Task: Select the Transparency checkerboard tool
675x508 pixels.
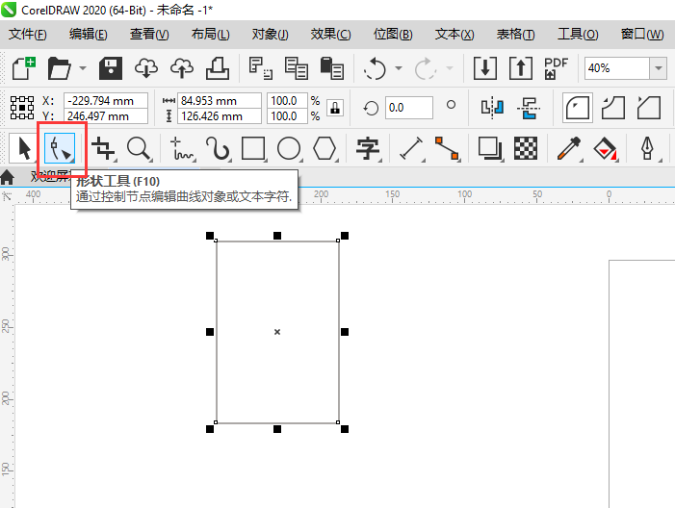Action: point(526,148)
